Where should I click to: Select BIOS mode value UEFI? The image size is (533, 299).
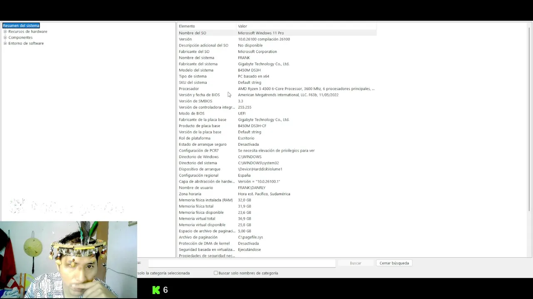point(242,113)
